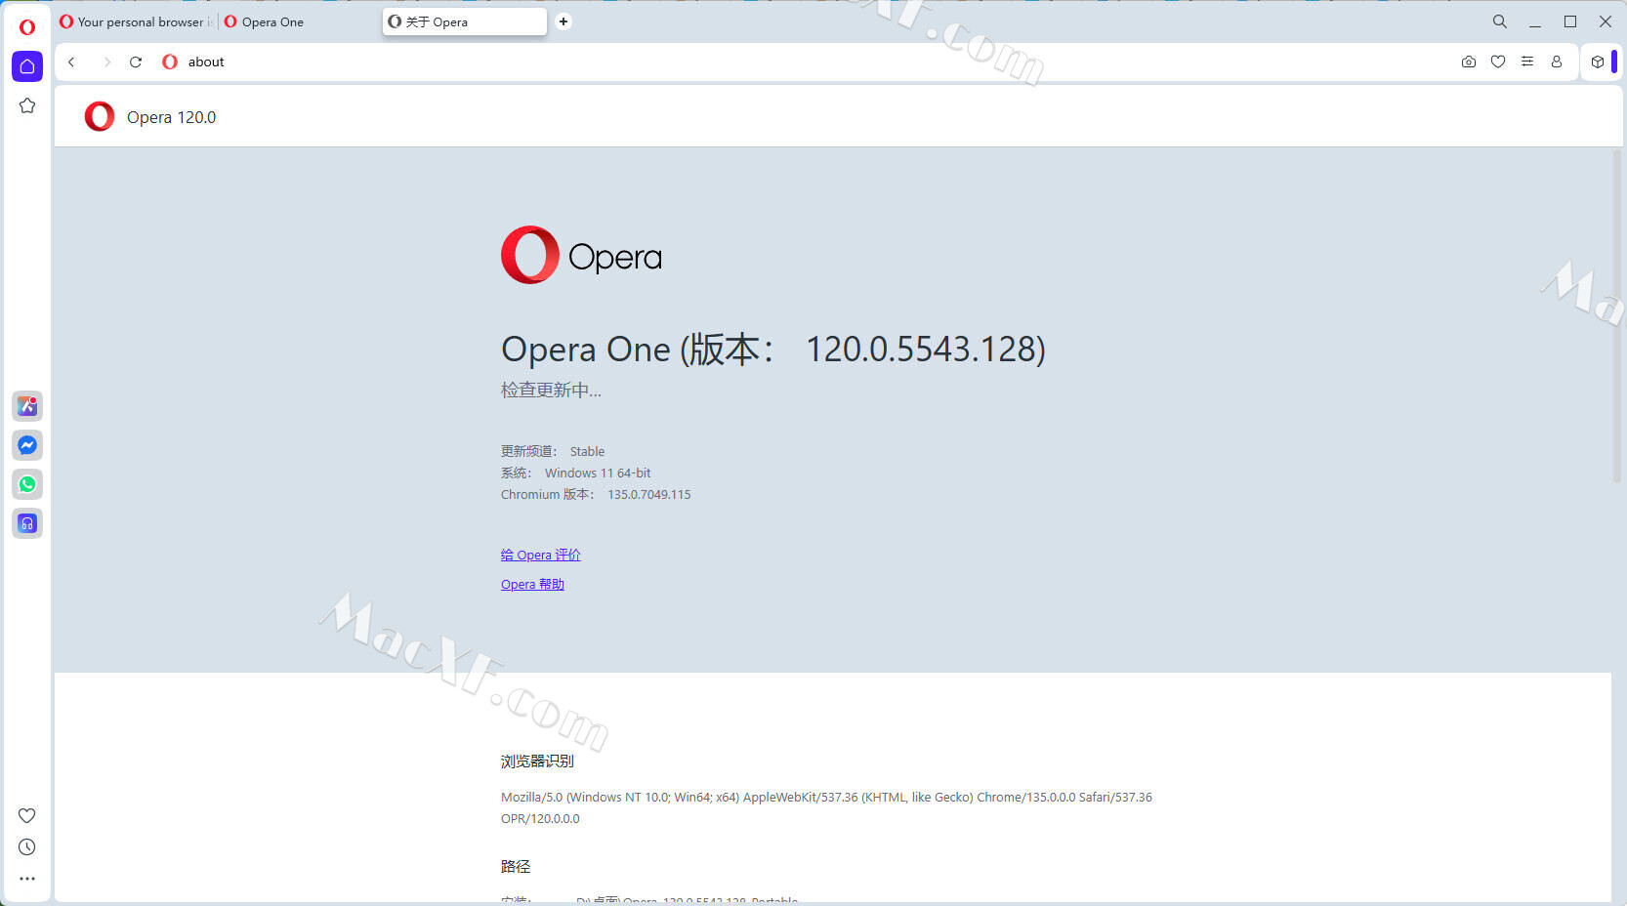Open Bookmarks star icon in sidebar
Image resolution: width=1627 pixels, height=906 pixels.
27,105
